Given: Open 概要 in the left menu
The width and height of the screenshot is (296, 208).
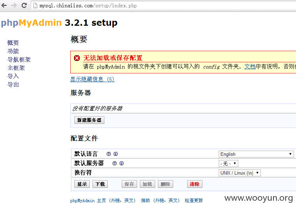Looking at the screenshot, I should click(x=13, y=43).
